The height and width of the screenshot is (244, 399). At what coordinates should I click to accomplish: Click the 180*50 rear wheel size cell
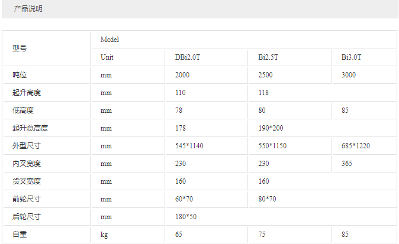pyautogui.click(x=186, y=217)
